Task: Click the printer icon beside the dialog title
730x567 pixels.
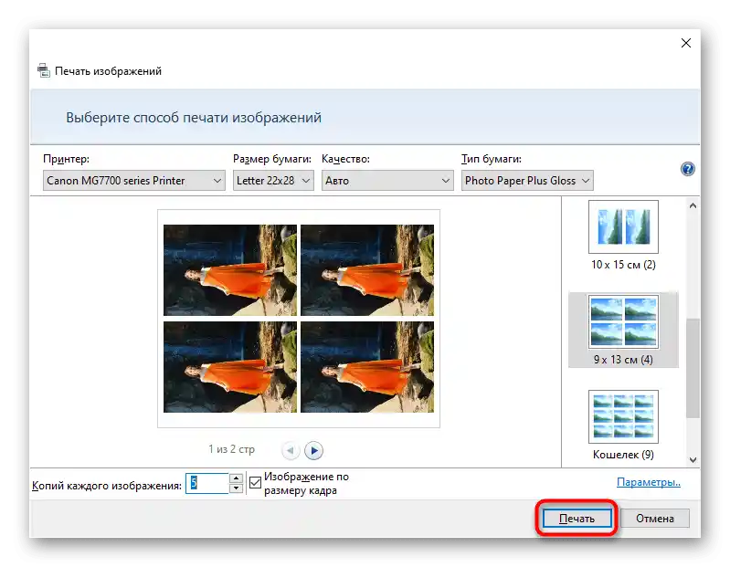Action: tap(44, 70)
